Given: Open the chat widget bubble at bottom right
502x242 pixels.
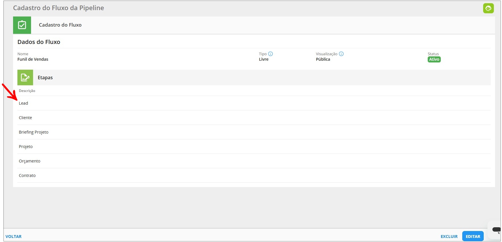Looking at the screenshot, I should 495,230.
